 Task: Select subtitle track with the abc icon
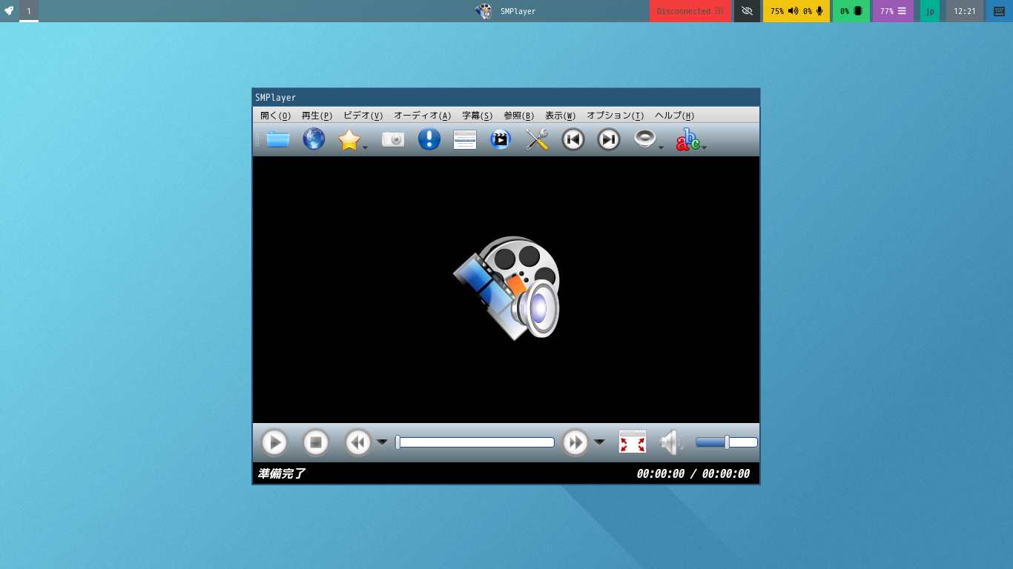point(687,139)
